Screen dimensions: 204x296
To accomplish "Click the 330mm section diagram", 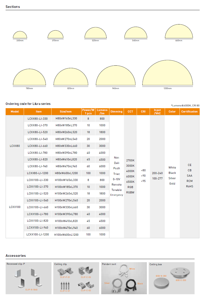I will [20, 35].
